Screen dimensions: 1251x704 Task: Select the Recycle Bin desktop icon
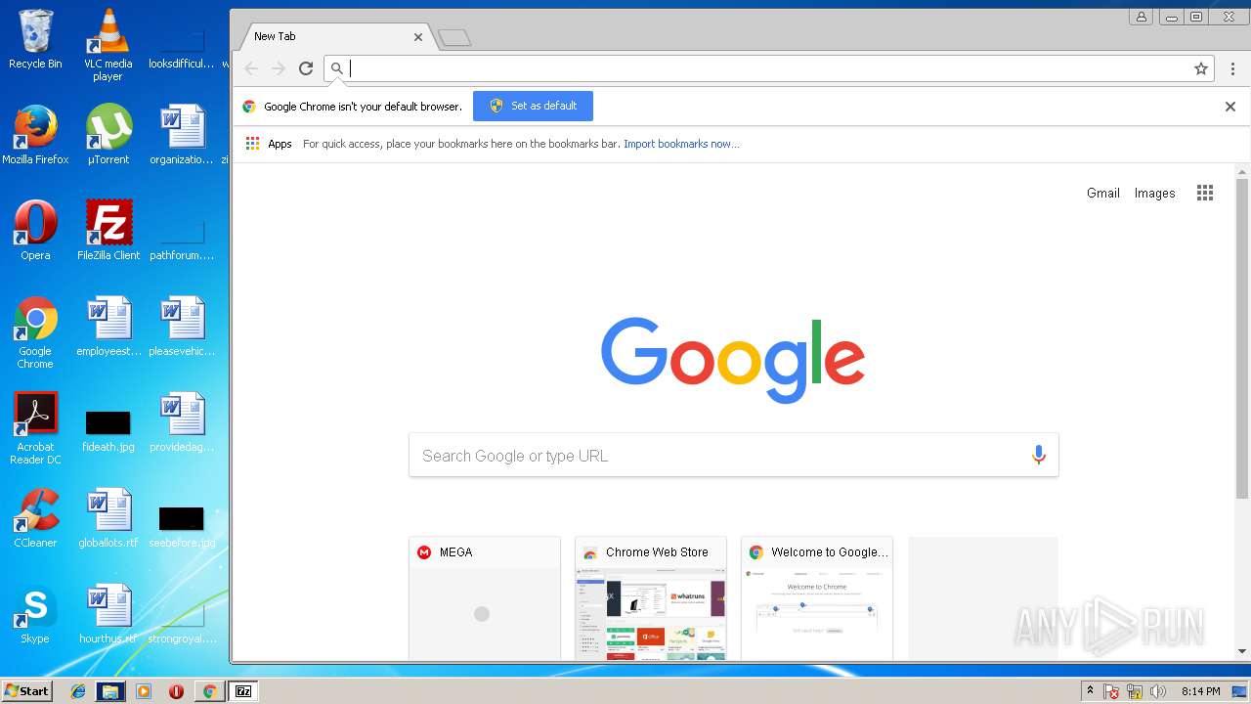pyautogui.click(x=35, y=39)
